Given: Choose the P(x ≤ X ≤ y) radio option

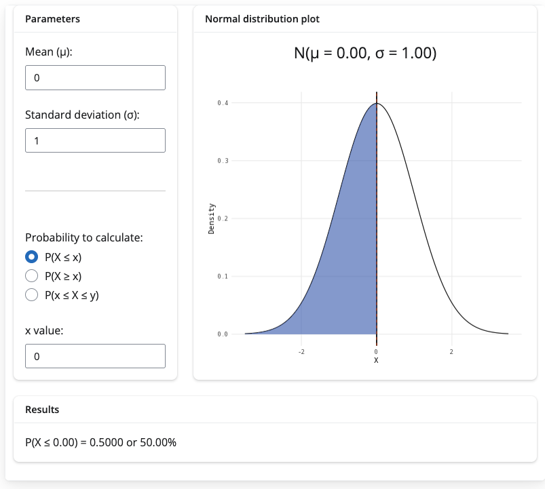Looking at the screenshot, I should click(x=31, y=294).
